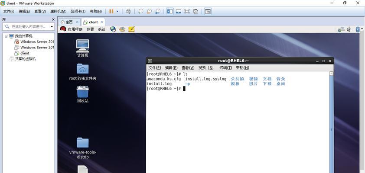
Task: Switch to the 主页 tab
Action: click(x=69, y=22)
